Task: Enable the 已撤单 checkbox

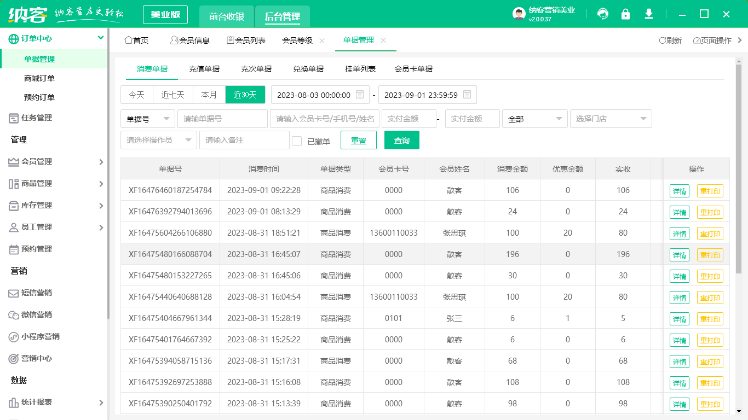Action: (297, 140)
